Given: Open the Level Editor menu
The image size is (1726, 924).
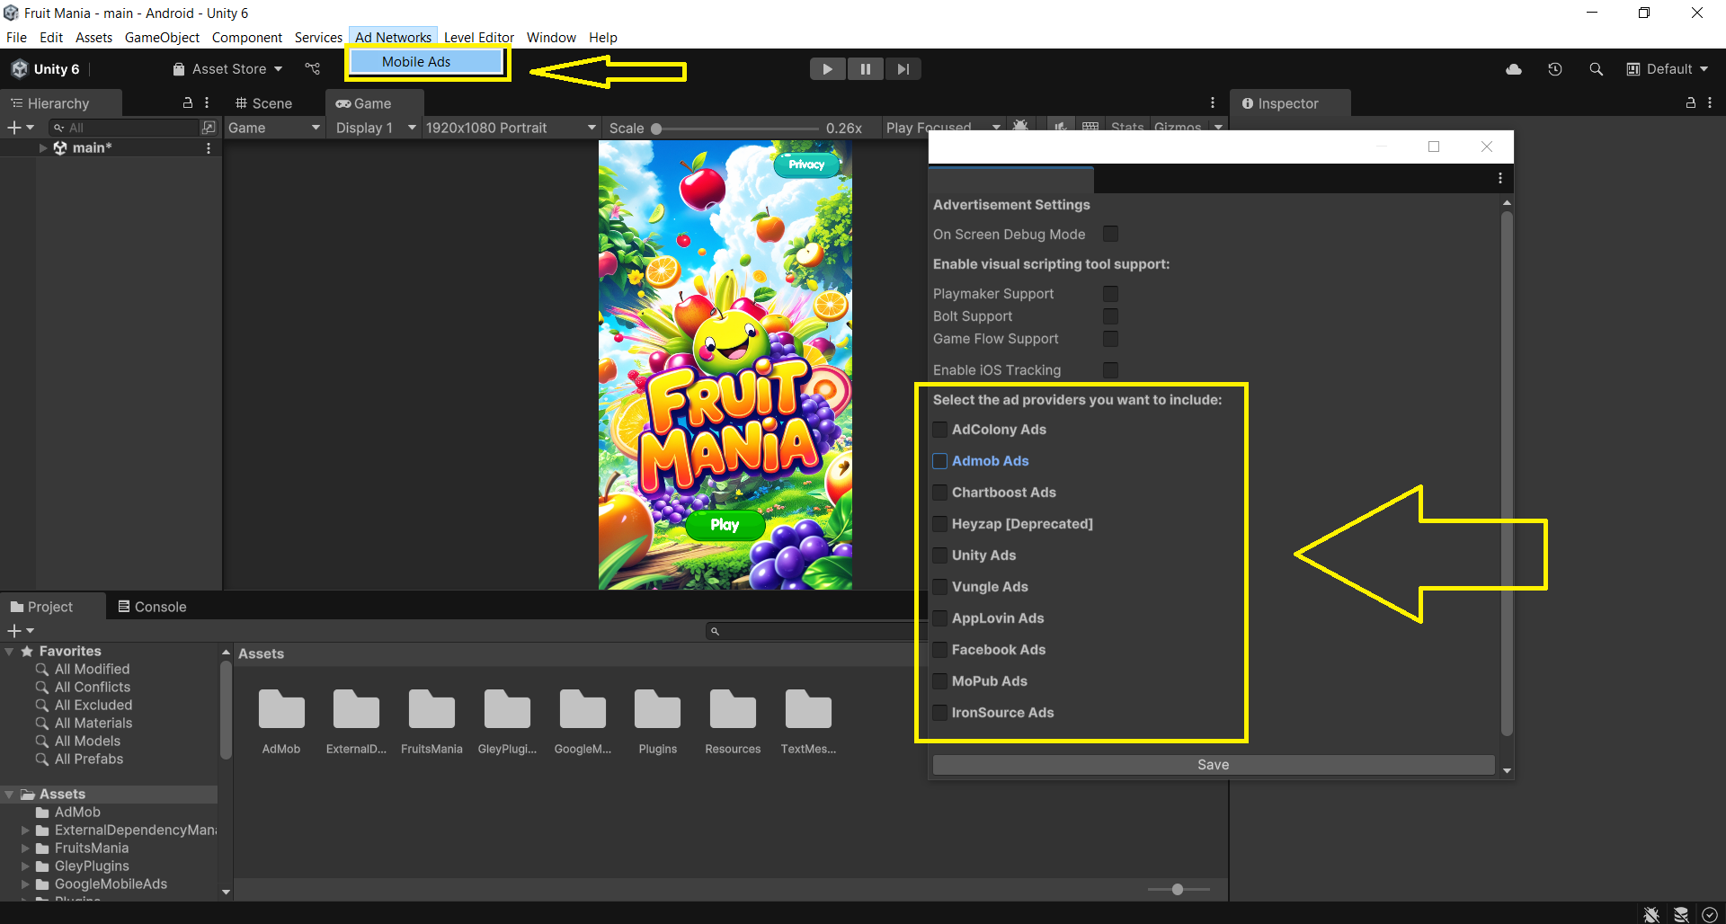Looking at the screenshot, I should point(478,37).
